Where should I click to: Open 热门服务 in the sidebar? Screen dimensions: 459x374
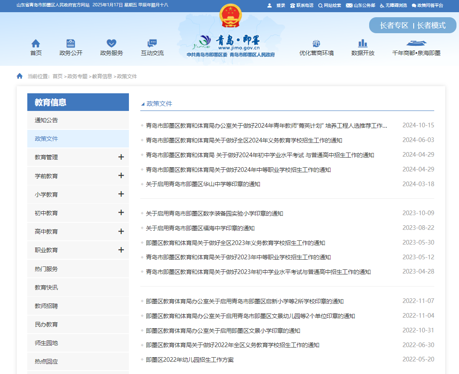point(78,269)
